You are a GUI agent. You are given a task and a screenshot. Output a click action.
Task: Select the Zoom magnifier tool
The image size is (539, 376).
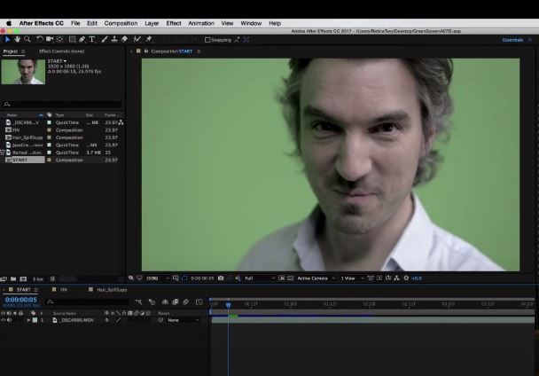[x=27, y=39]
